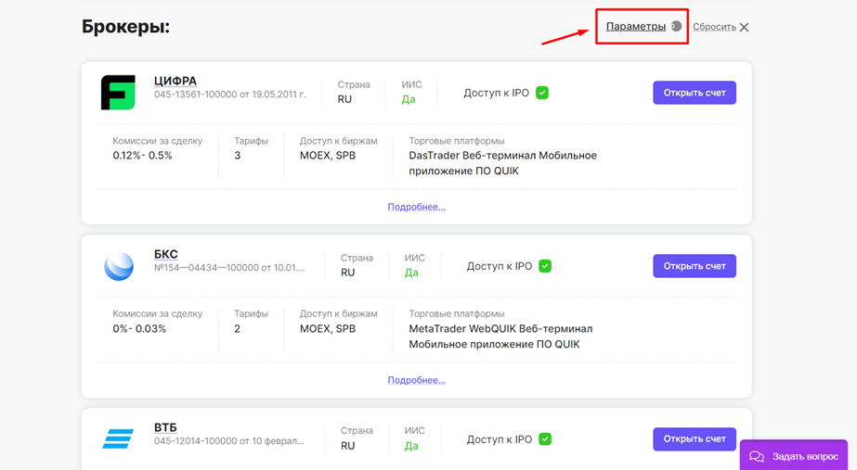The width and height of the screenshot is (857, 470).
Task: Click ЦИФРА's Тарифы value 3
Action: 237,156
